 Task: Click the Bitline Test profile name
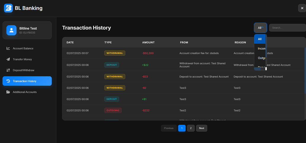coord(28,28)
